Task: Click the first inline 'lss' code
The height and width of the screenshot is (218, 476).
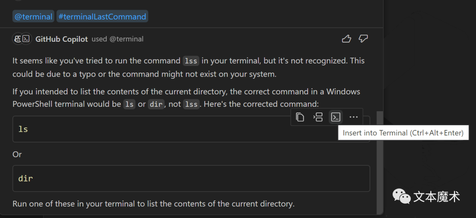Action: [x=191, y=61]
